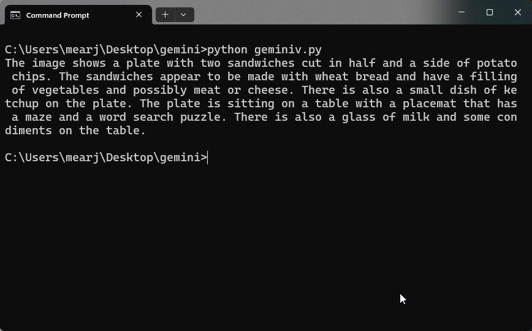Viewport: 532px width, 331px height.
Task: Minimize the terminal window
Action: [x=462, y=12]
